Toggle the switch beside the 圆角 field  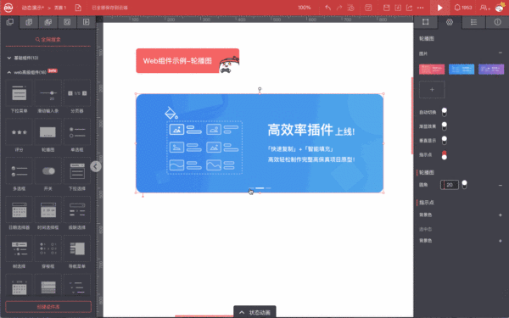tap(465, 185)
